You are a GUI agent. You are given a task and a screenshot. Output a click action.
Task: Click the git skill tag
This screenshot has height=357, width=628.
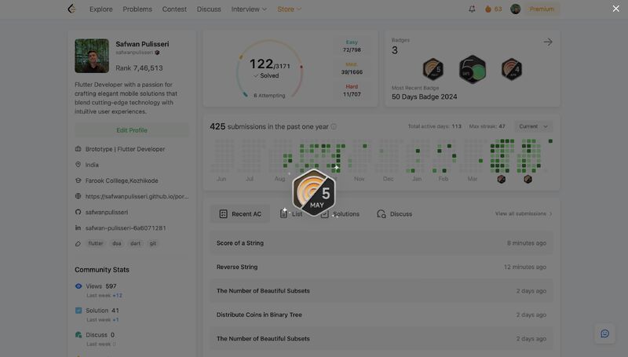[x=152, y=243]
